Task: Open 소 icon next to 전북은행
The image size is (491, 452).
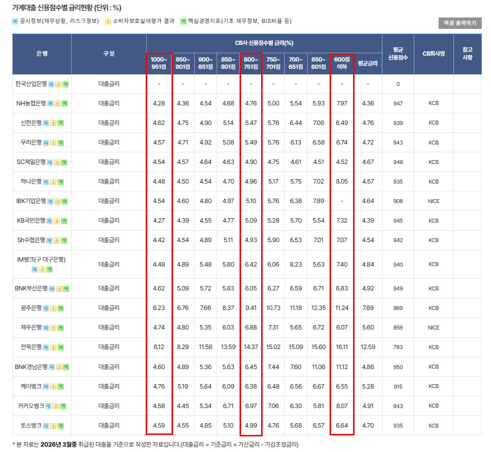Action: pyautogui.click(x=53, y=347)
